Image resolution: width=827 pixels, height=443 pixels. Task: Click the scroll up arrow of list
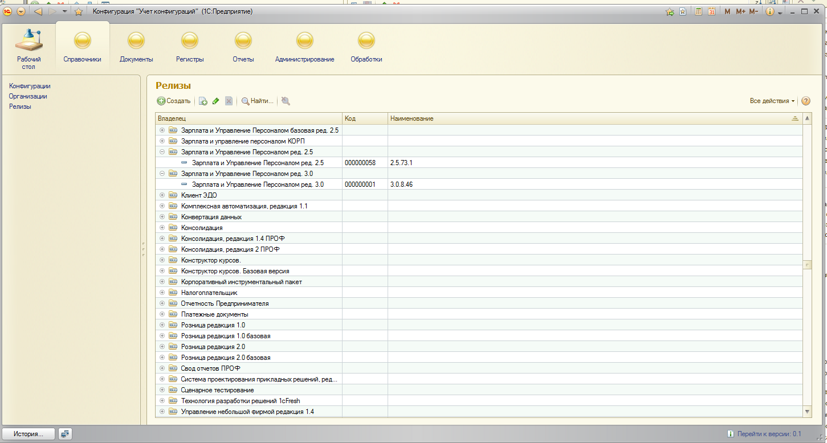[807, 118]
